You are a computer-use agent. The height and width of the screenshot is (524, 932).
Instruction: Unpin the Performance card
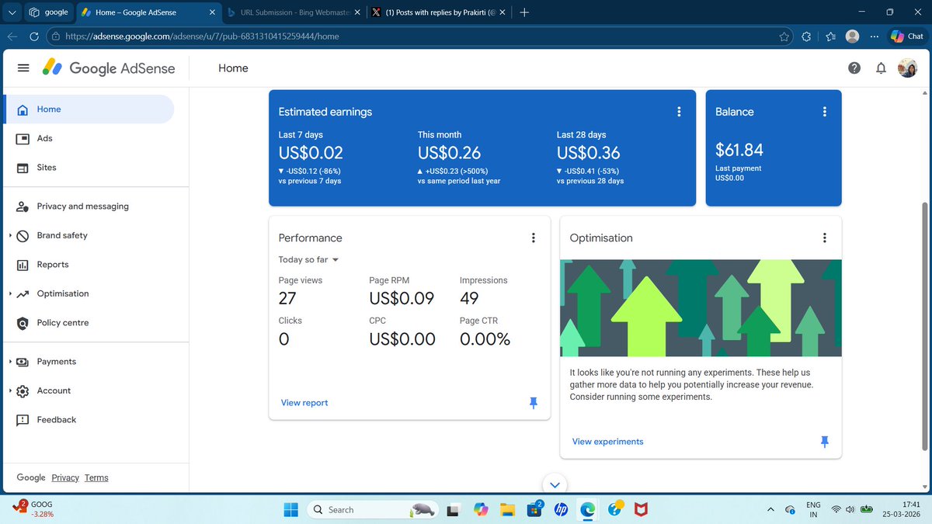(533, 403)
